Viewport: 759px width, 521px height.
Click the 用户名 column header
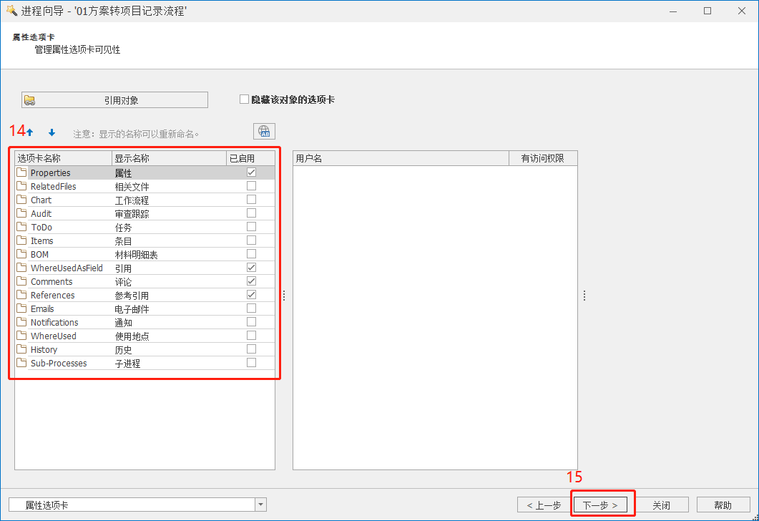401,159
